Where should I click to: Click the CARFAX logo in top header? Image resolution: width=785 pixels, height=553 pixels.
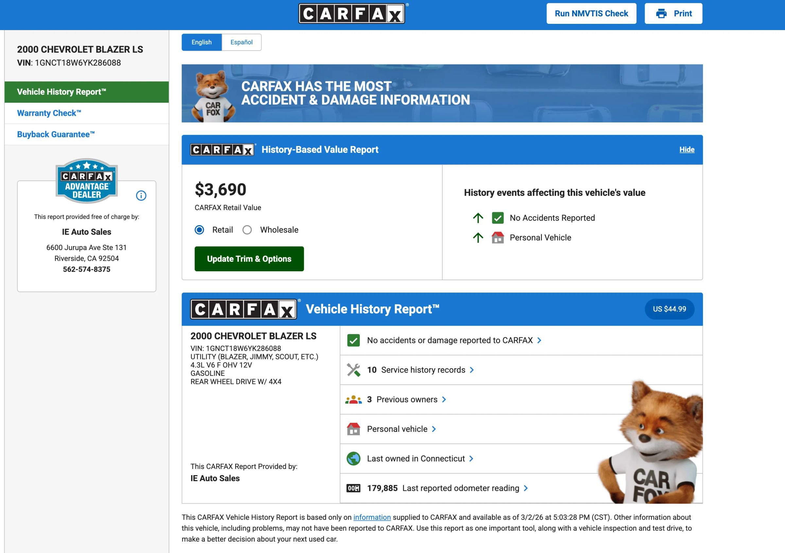[x=352, y=14]
